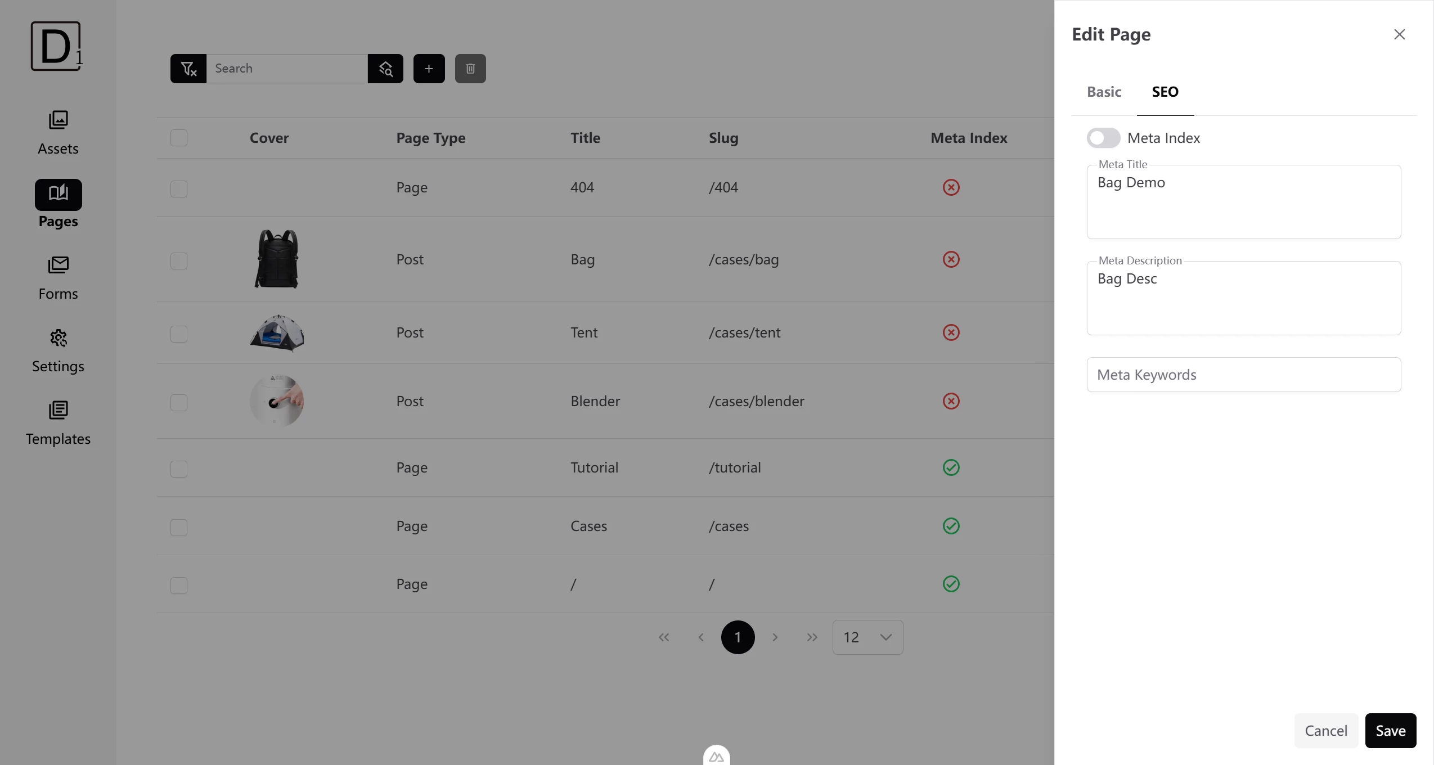
Task: Click the Meta Index status icon for Tent
Action: pos(951,332)
